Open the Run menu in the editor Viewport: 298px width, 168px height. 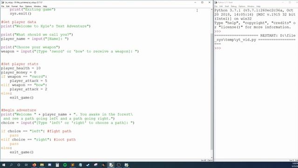21,6
